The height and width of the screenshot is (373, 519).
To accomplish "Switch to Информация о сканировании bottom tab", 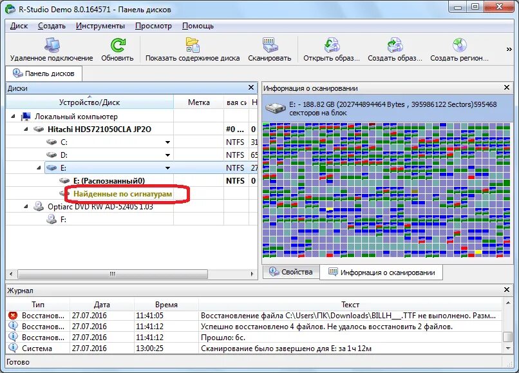I will tap(381, 273).
